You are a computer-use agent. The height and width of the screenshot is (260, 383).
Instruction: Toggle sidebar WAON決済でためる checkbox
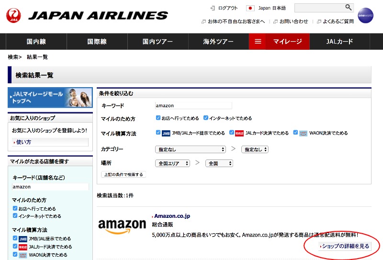15,254
